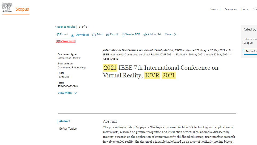Click the Back to results chevron icon
The width and height of the screenshot is (257, 145).
coord(56,27)
